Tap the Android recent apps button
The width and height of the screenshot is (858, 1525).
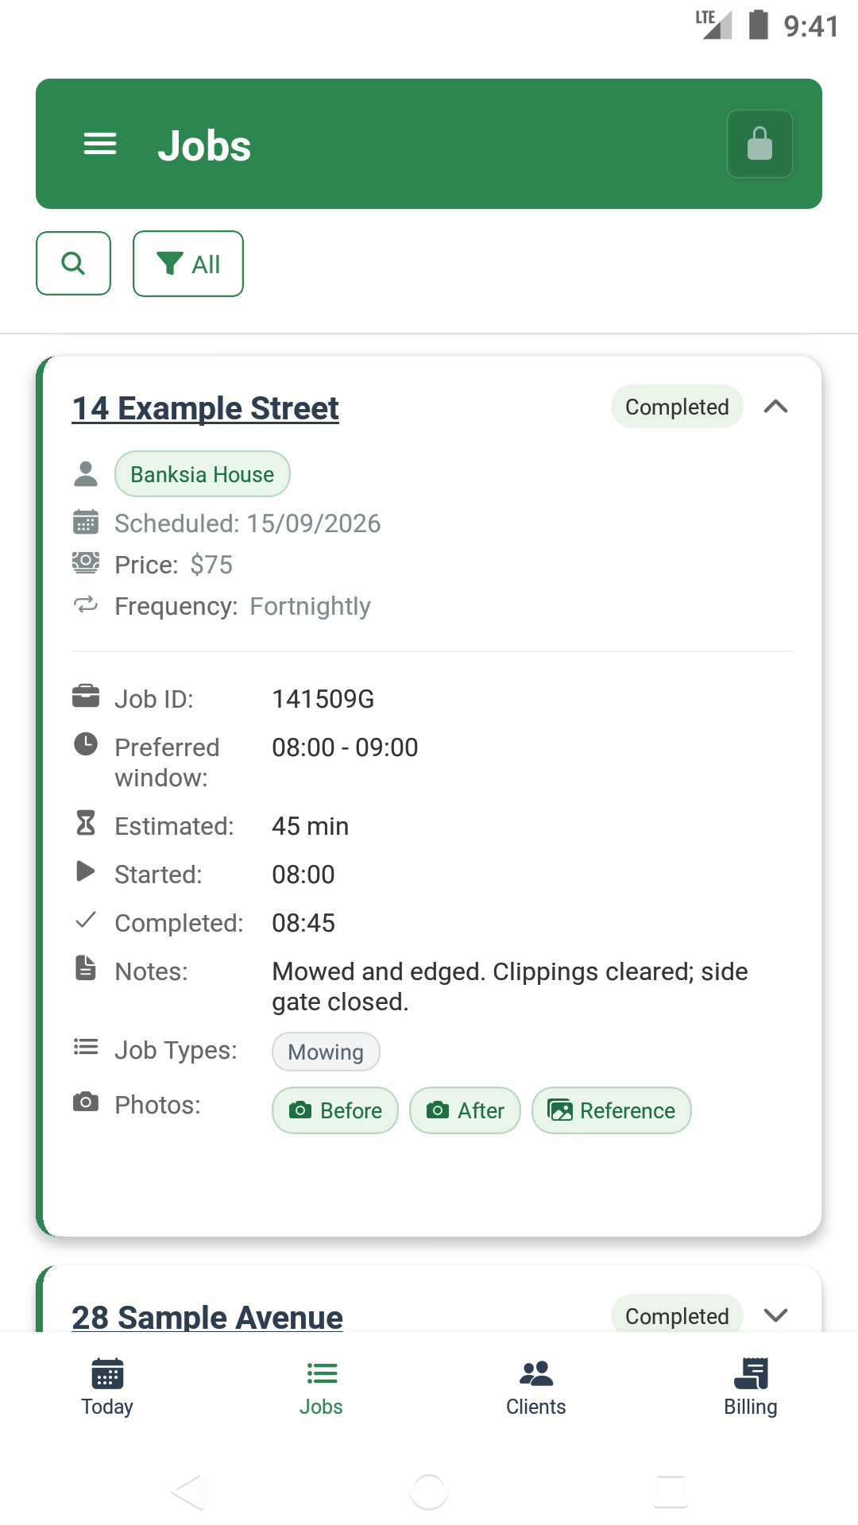click(671, 1492)
